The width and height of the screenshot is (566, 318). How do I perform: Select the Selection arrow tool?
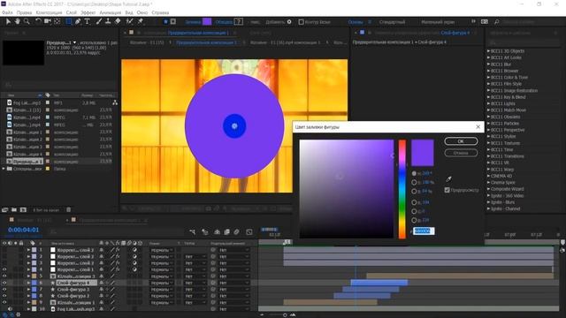point(8,21)
